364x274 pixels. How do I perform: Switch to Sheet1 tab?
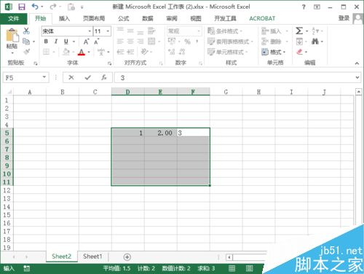(92, 257)
